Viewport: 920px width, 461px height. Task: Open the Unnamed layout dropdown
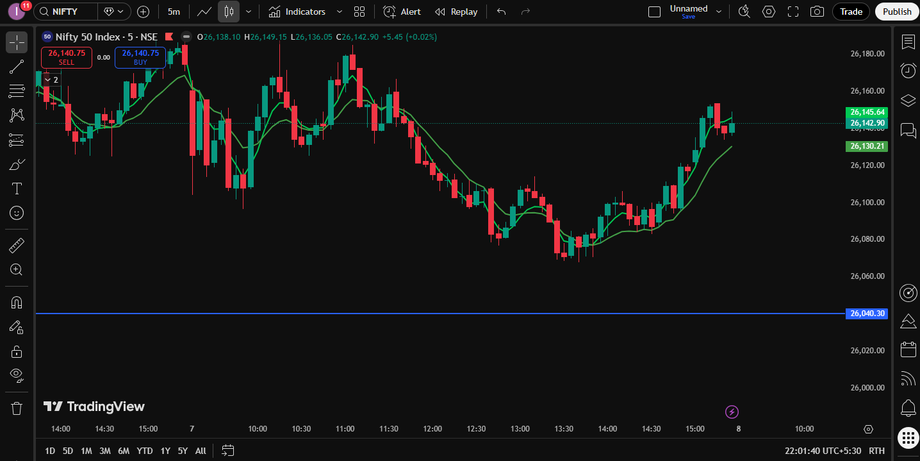coord(719,11)
